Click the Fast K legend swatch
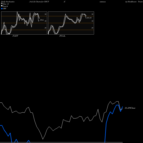Screen dimensions: 143x143 point(2,6)
